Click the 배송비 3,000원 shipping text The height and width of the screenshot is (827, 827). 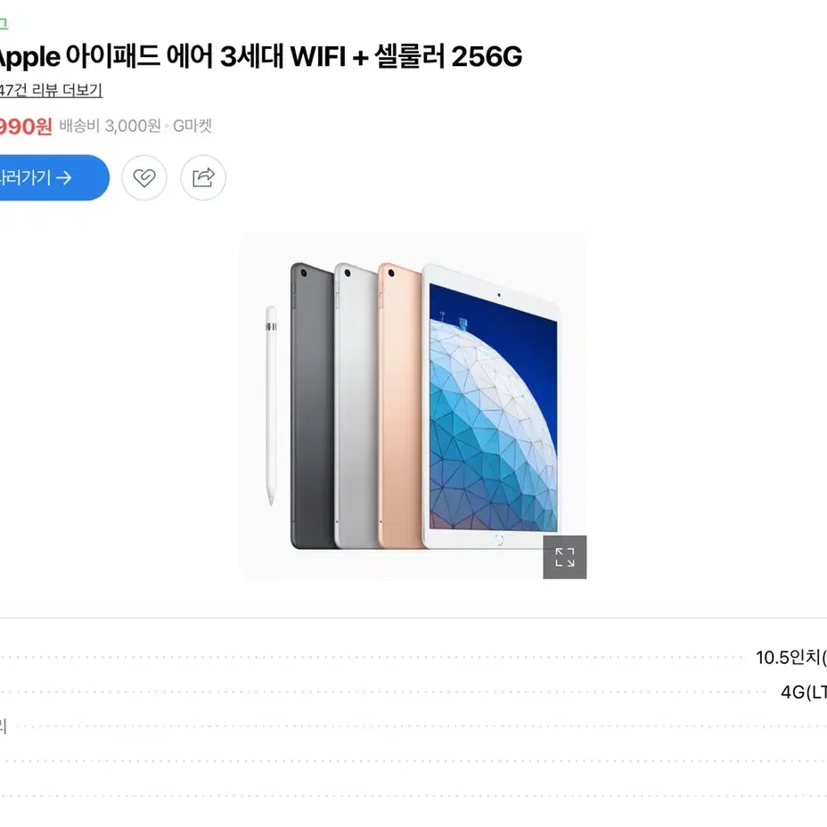point(110,126)
